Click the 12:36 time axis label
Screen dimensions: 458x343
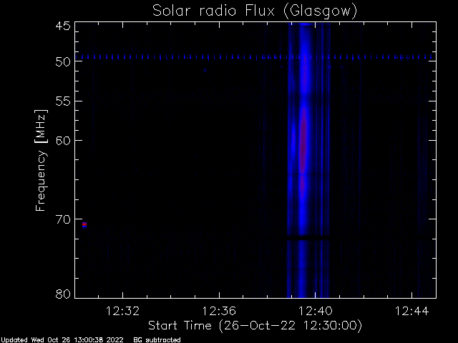tap(219, 311)
